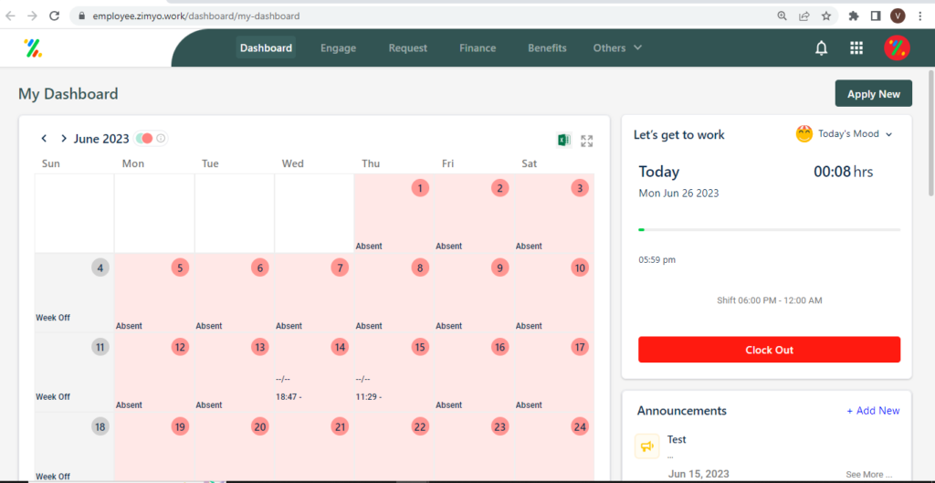Viewport: 935px width, 483px height.
Task: Open the Finance tab
Action: pyautogui.click(x=478, y=47)
